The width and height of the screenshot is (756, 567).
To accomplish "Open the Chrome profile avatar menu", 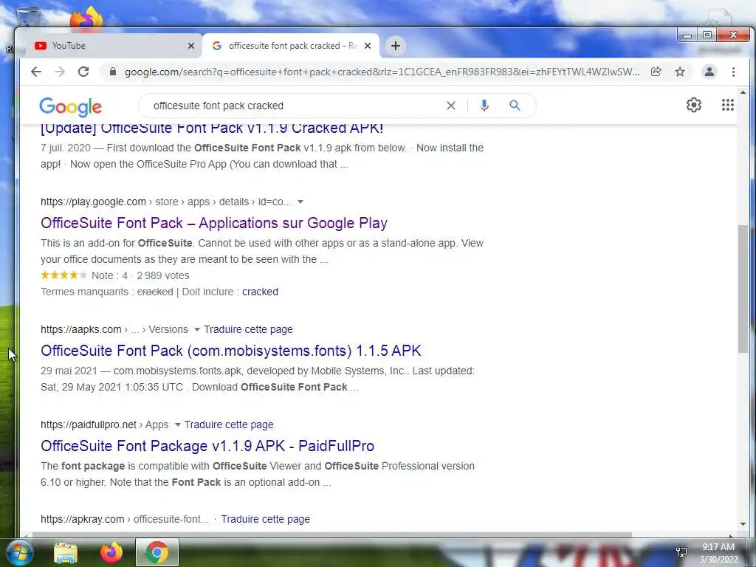I will 709,72.
